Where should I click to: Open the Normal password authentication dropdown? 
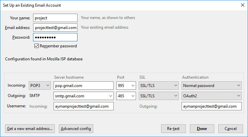(212, 85)
